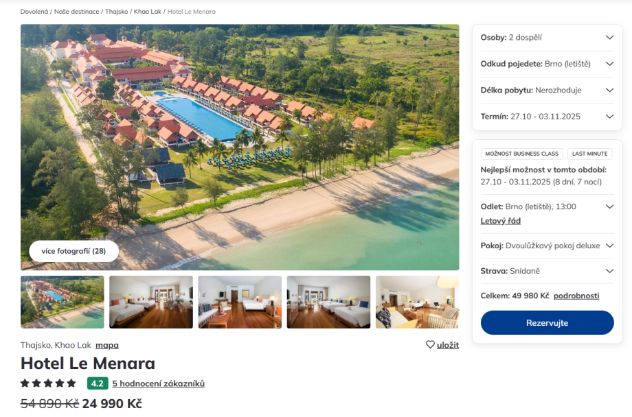View price podrobnosti details link
This screenshot has height=417, width=632.
pyautogui.click(x=576, y=296)
